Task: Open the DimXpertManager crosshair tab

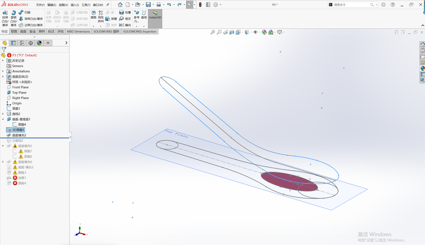Action: pyautogui.click(x=31, y=43)
